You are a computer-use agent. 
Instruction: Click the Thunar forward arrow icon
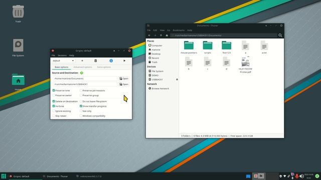point(155,35)
